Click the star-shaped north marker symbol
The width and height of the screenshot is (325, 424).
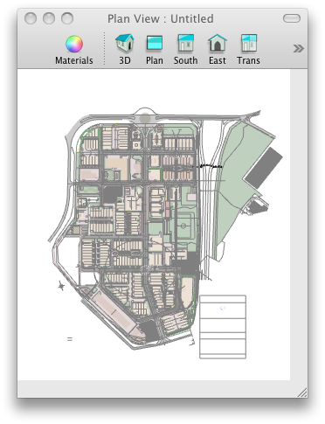61,286
